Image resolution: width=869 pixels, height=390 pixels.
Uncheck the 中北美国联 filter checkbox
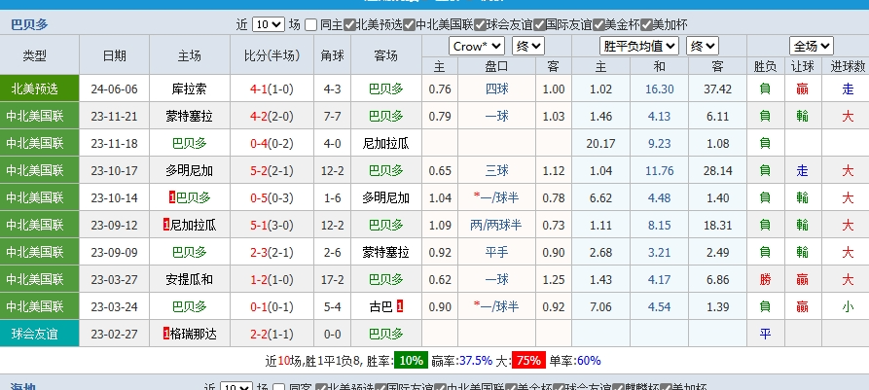click(409, 25)
